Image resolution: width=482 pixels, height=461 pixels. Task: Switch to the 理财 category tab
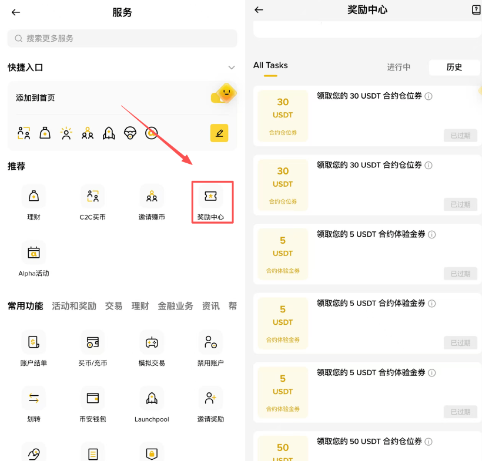pyautogui.click(x=140, y=306)
